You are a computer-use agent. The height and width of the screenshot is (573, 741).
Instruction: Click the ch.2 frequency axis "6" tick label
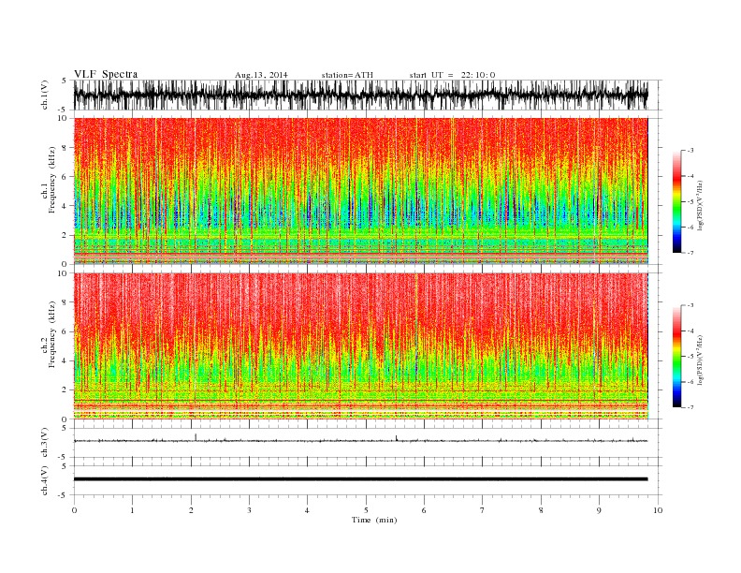point(65,331)
